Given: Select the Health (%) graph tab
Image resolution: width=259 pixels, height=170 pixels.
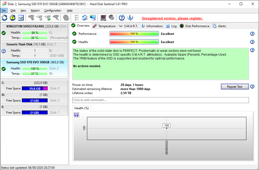Looking at the screenshot, I should tap(82, 108).
